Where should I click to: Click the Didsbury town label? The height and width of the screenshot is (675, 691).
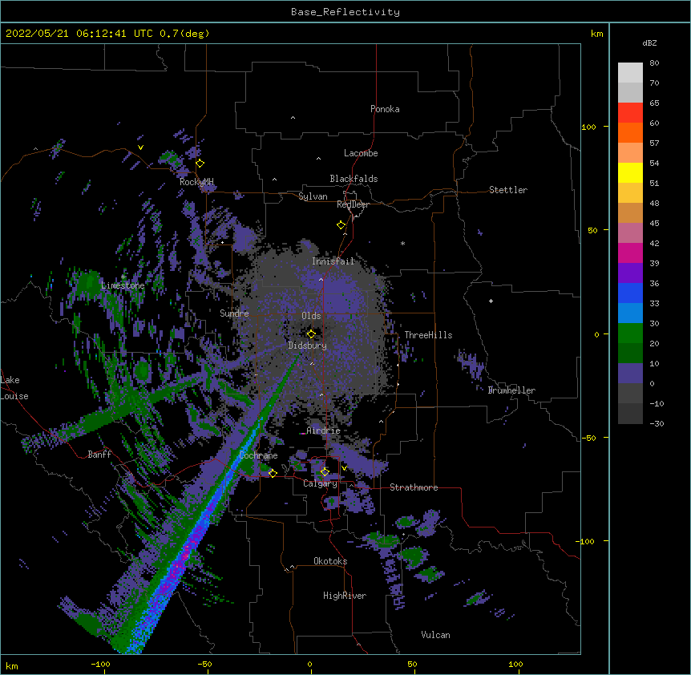[x=308, y=346]
